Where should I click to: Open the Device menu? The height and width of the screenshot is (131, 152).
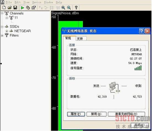click(37, 2)
